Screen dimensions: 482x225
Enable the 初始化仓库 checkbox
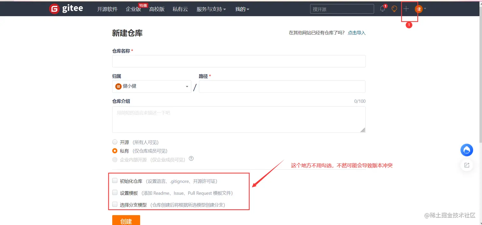(x=115, y=180)
